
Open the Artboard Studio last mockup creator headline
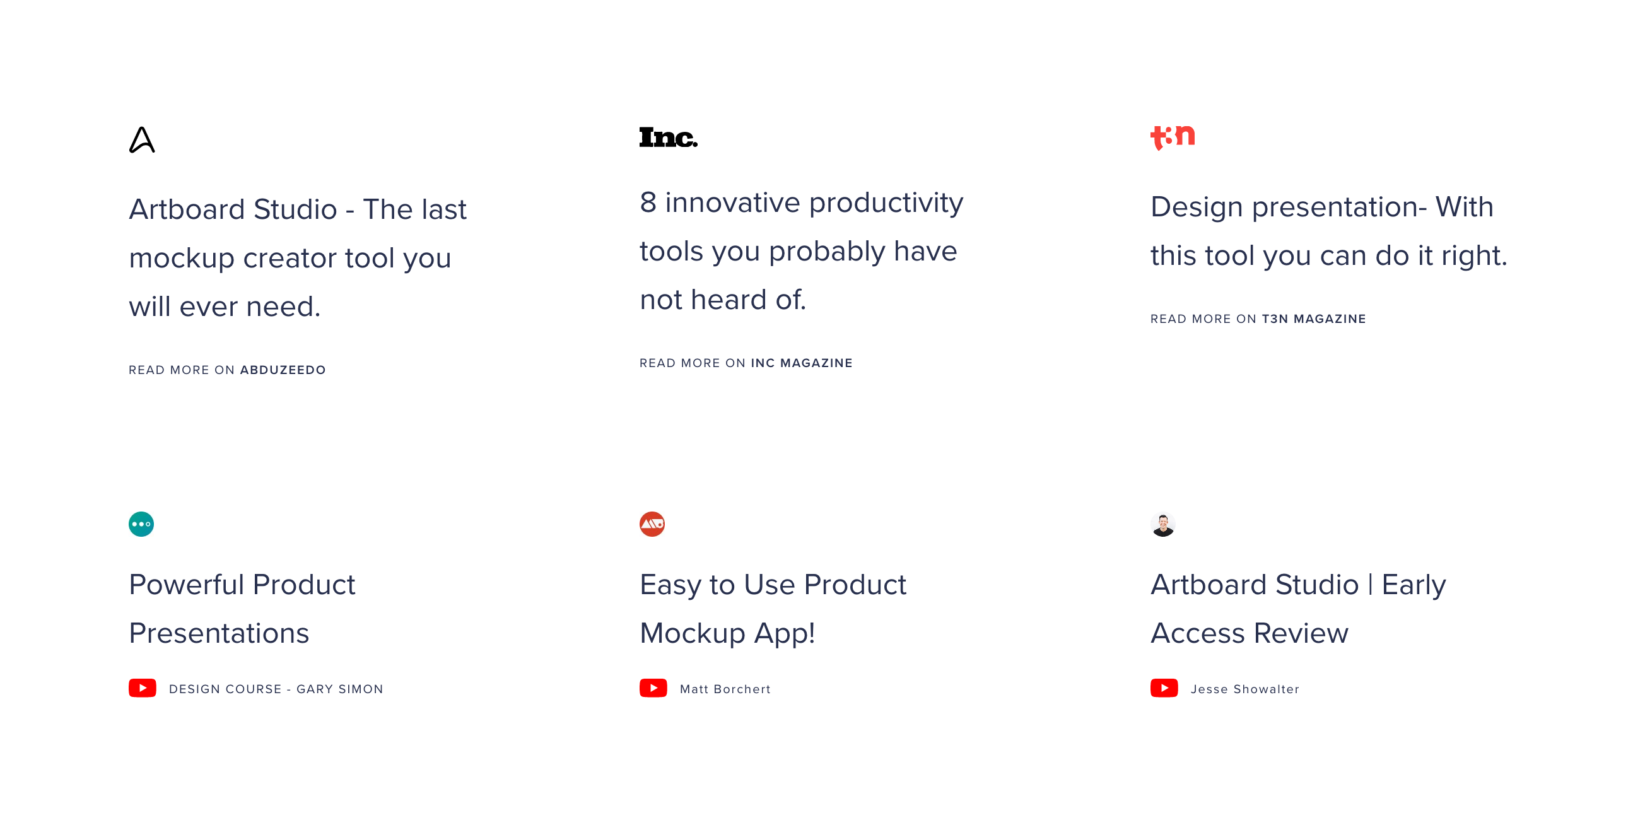point(298,257)
